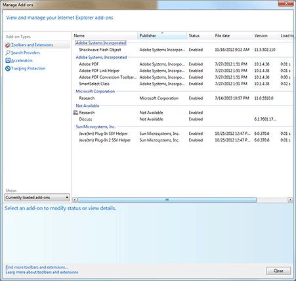Sort by the Load time column header
The image size is (296, 281).
(286, 35)
